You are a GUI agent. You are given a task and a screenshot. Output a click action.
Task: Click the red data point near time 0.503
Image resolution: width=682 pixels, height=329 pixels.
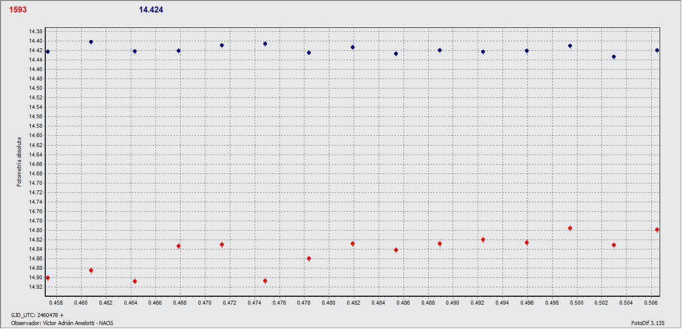tap(614, 245)
